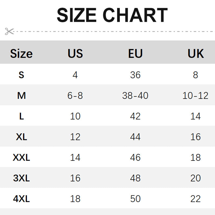Click the 3XL size row label
Image resolution: width=215 pixels, height=215 pixels.
click(x=21, y=178)
